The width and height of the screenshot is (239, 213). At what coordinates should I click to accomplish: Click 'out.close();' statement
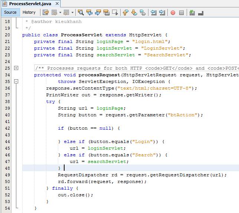tap(75, 195)
